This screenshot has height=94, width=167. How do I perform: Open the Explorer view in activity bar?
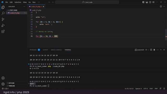(3, 7)
